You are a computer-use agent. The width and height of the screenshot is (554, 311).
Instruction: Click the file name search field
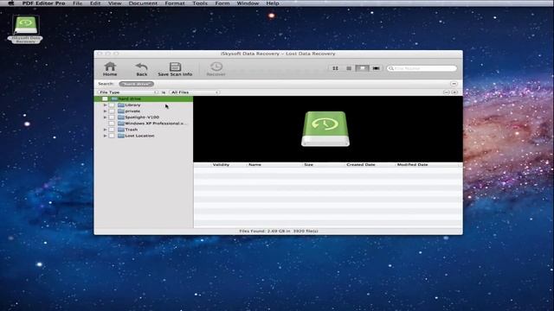(x=422, y=68)
